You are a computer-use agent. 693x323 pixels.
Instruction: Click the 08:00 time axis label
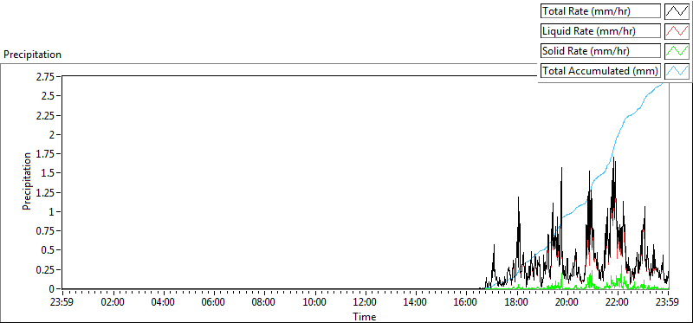point(264,303)
